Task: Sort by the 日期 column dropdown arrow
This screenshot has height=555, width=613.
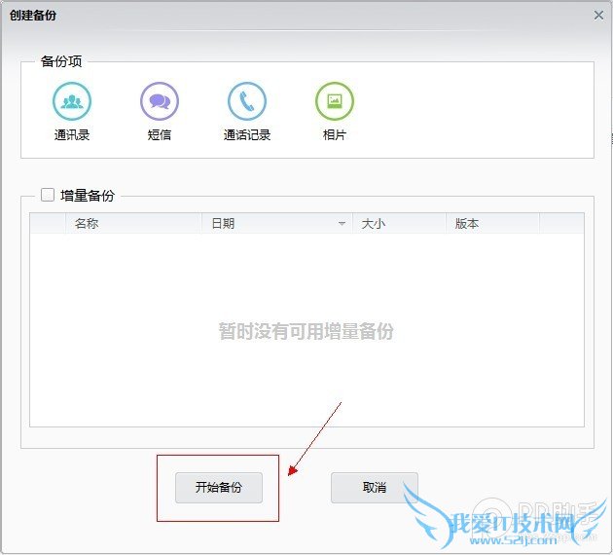Action: (342, 224)
